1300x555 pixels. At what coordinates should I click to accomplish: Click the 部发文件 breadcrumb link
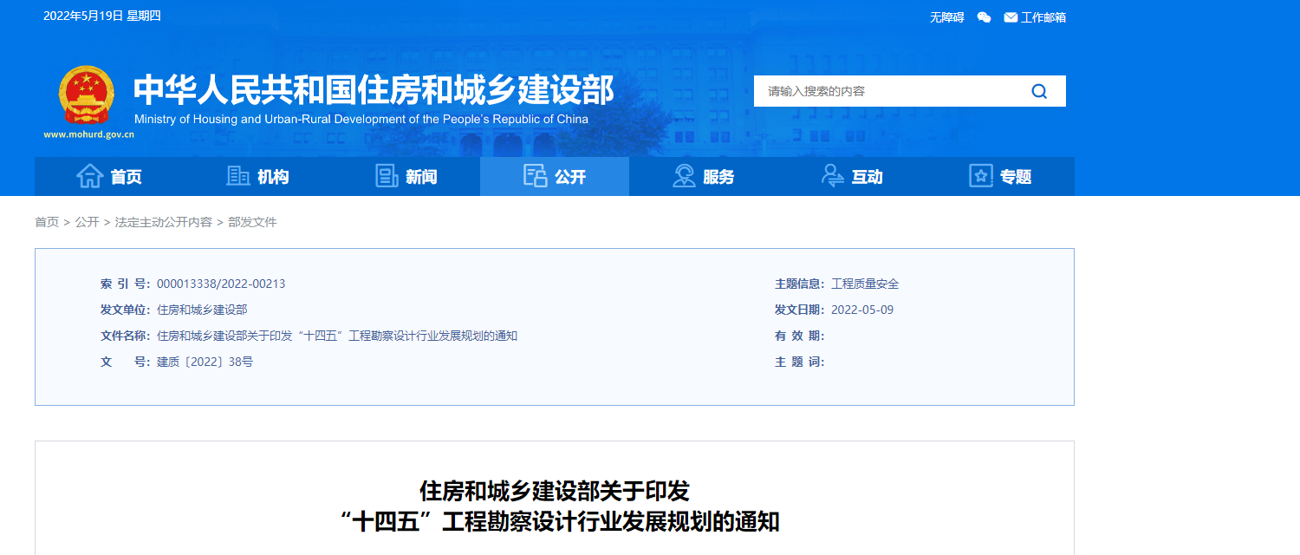pos(255,222)
